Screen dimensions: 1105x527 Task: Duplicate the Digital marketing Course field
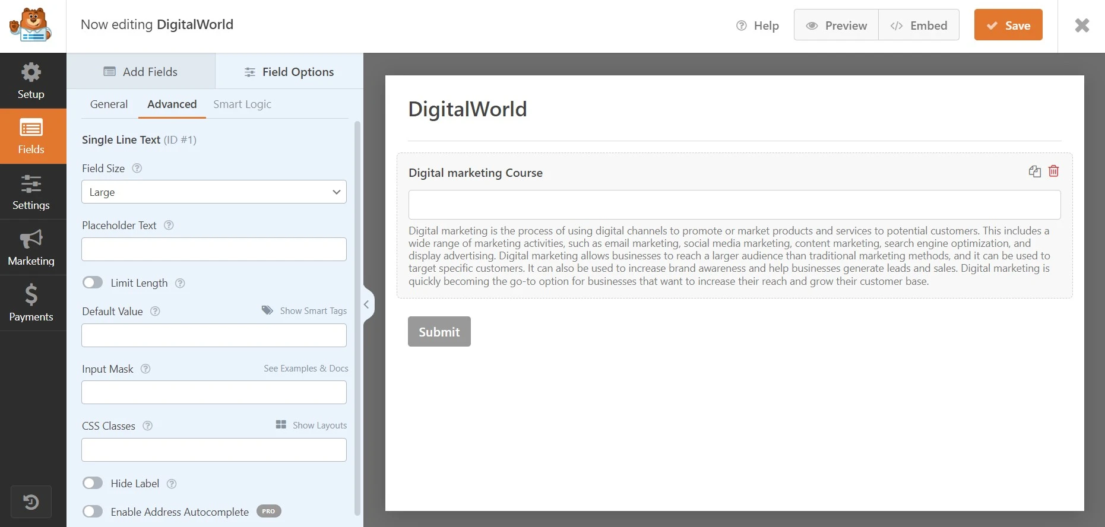[1035, 172]
